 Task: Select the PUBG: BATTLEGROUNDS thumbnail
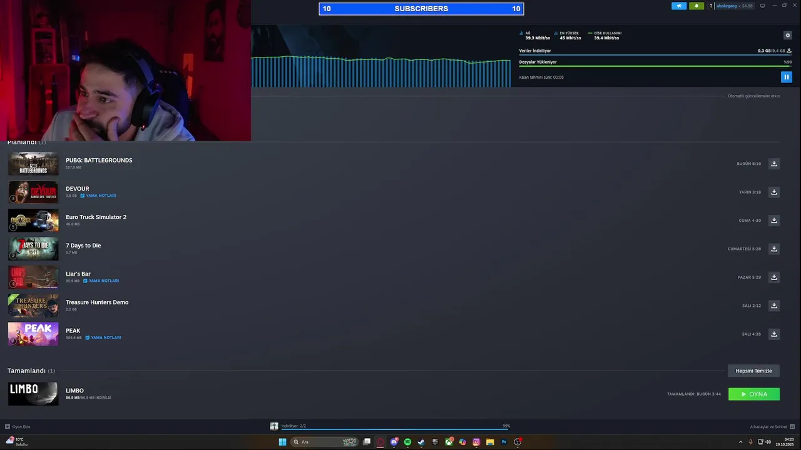click(x=33, y=164)
